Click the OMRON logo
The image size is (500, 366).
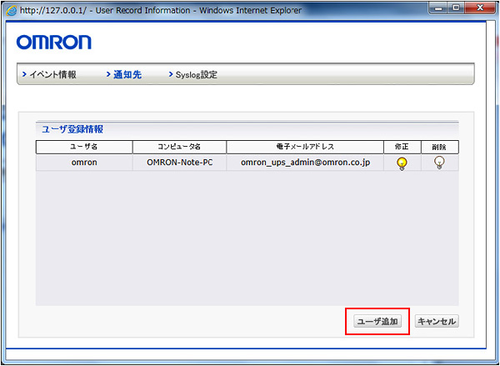[54, 43]
